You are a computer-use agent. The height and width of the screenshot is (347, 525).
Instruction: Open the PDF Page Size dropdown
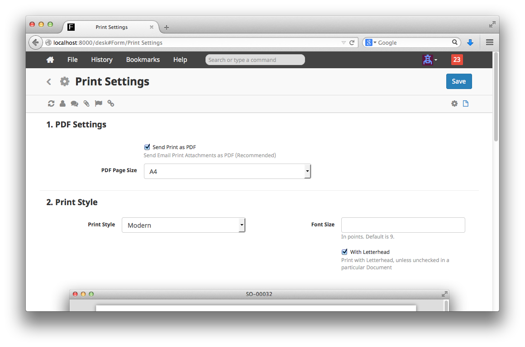tap(227, 171)
